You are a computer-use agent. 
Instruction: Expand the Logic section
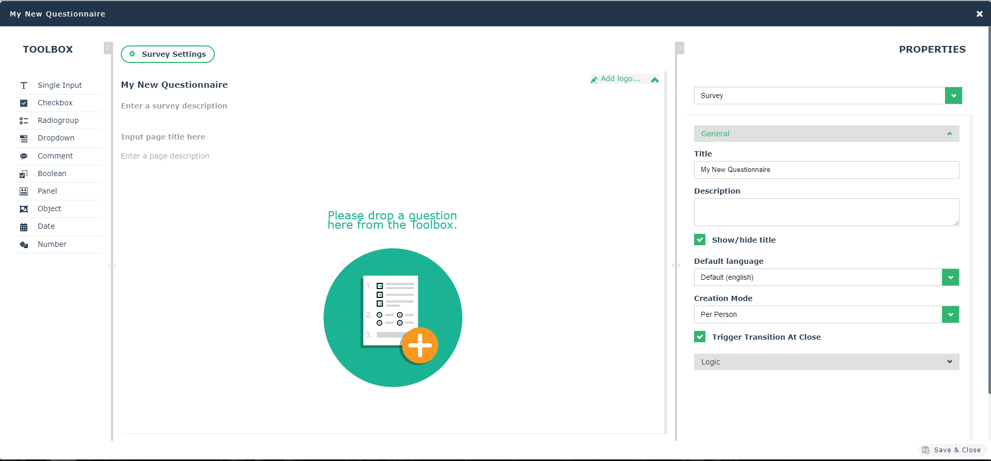pyautogui.click(x=826, y=362)
